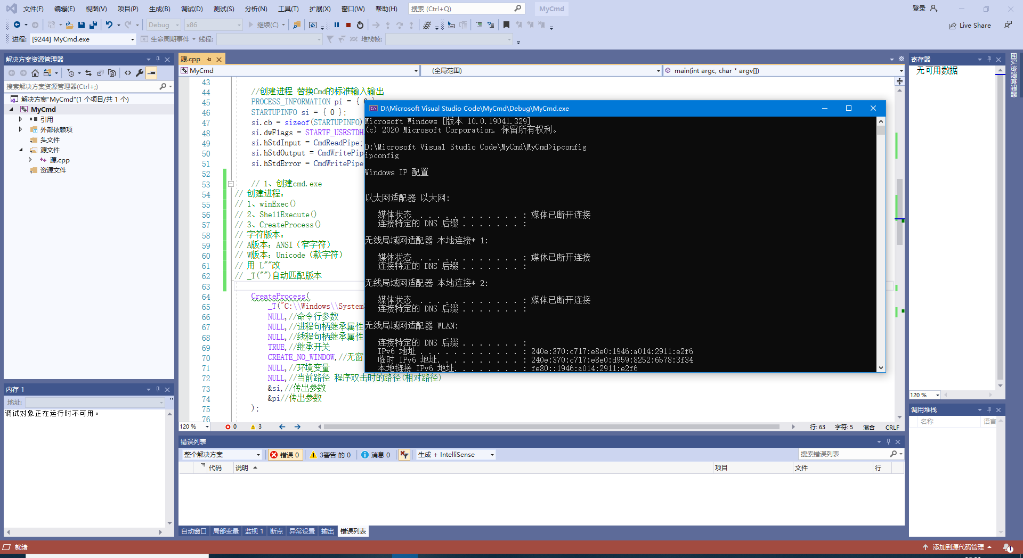Click the Pending Changes Filter clock icon
The height and width of the screenshot is (558, 1023).
70,73
